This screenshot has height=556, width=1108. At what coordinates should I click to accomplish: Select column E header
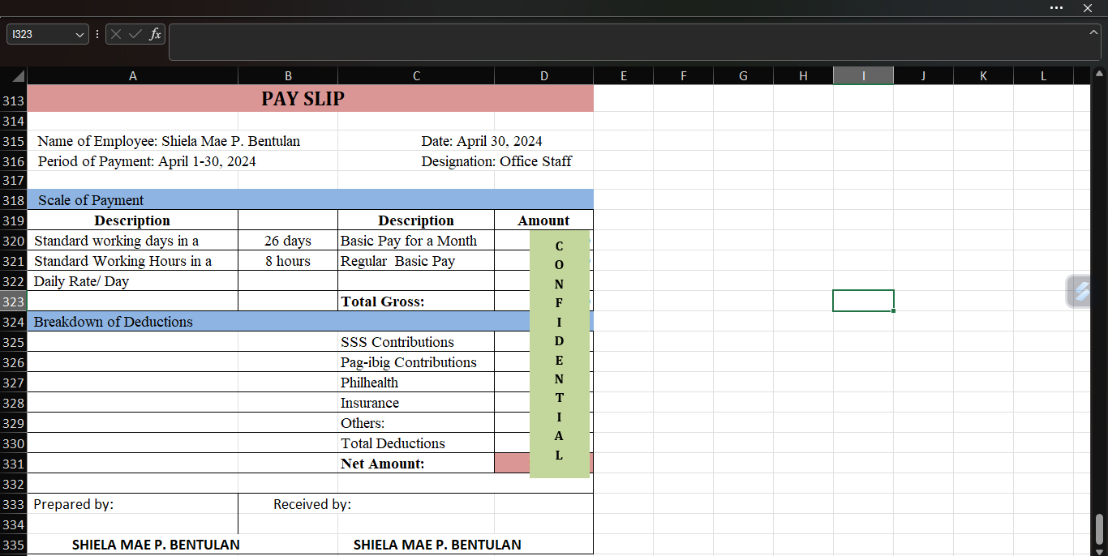[623, 76]
